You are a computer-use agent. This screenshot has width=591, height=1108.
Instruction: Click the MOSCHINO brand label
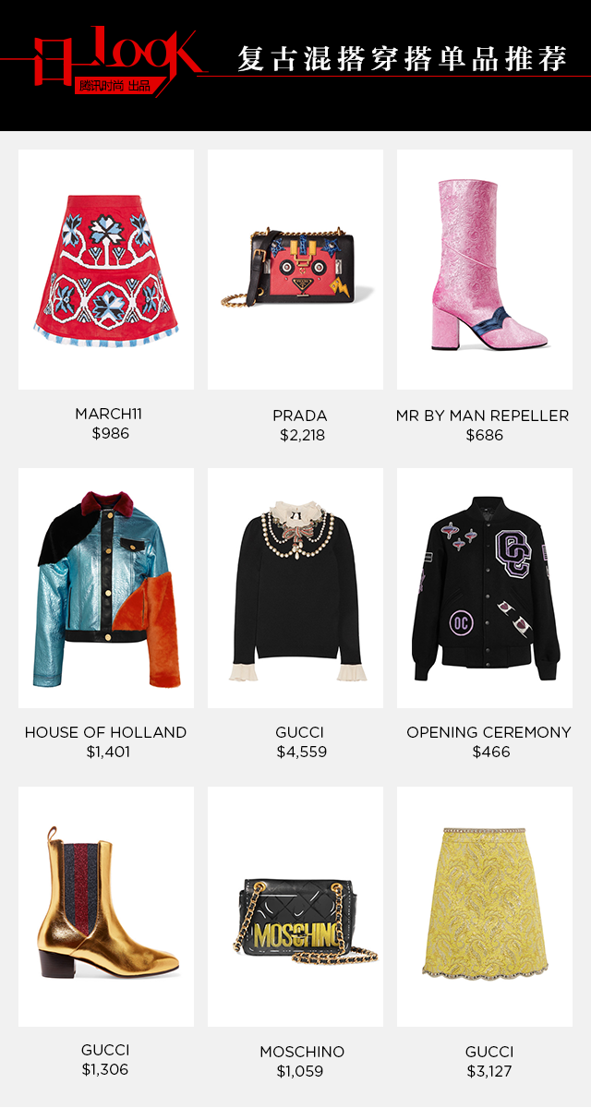(302, 1052)
